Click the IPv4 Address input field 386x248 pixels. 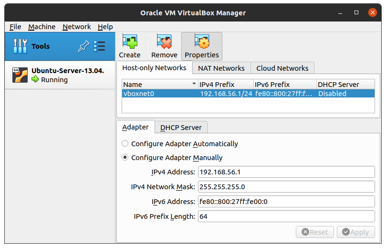286,172
